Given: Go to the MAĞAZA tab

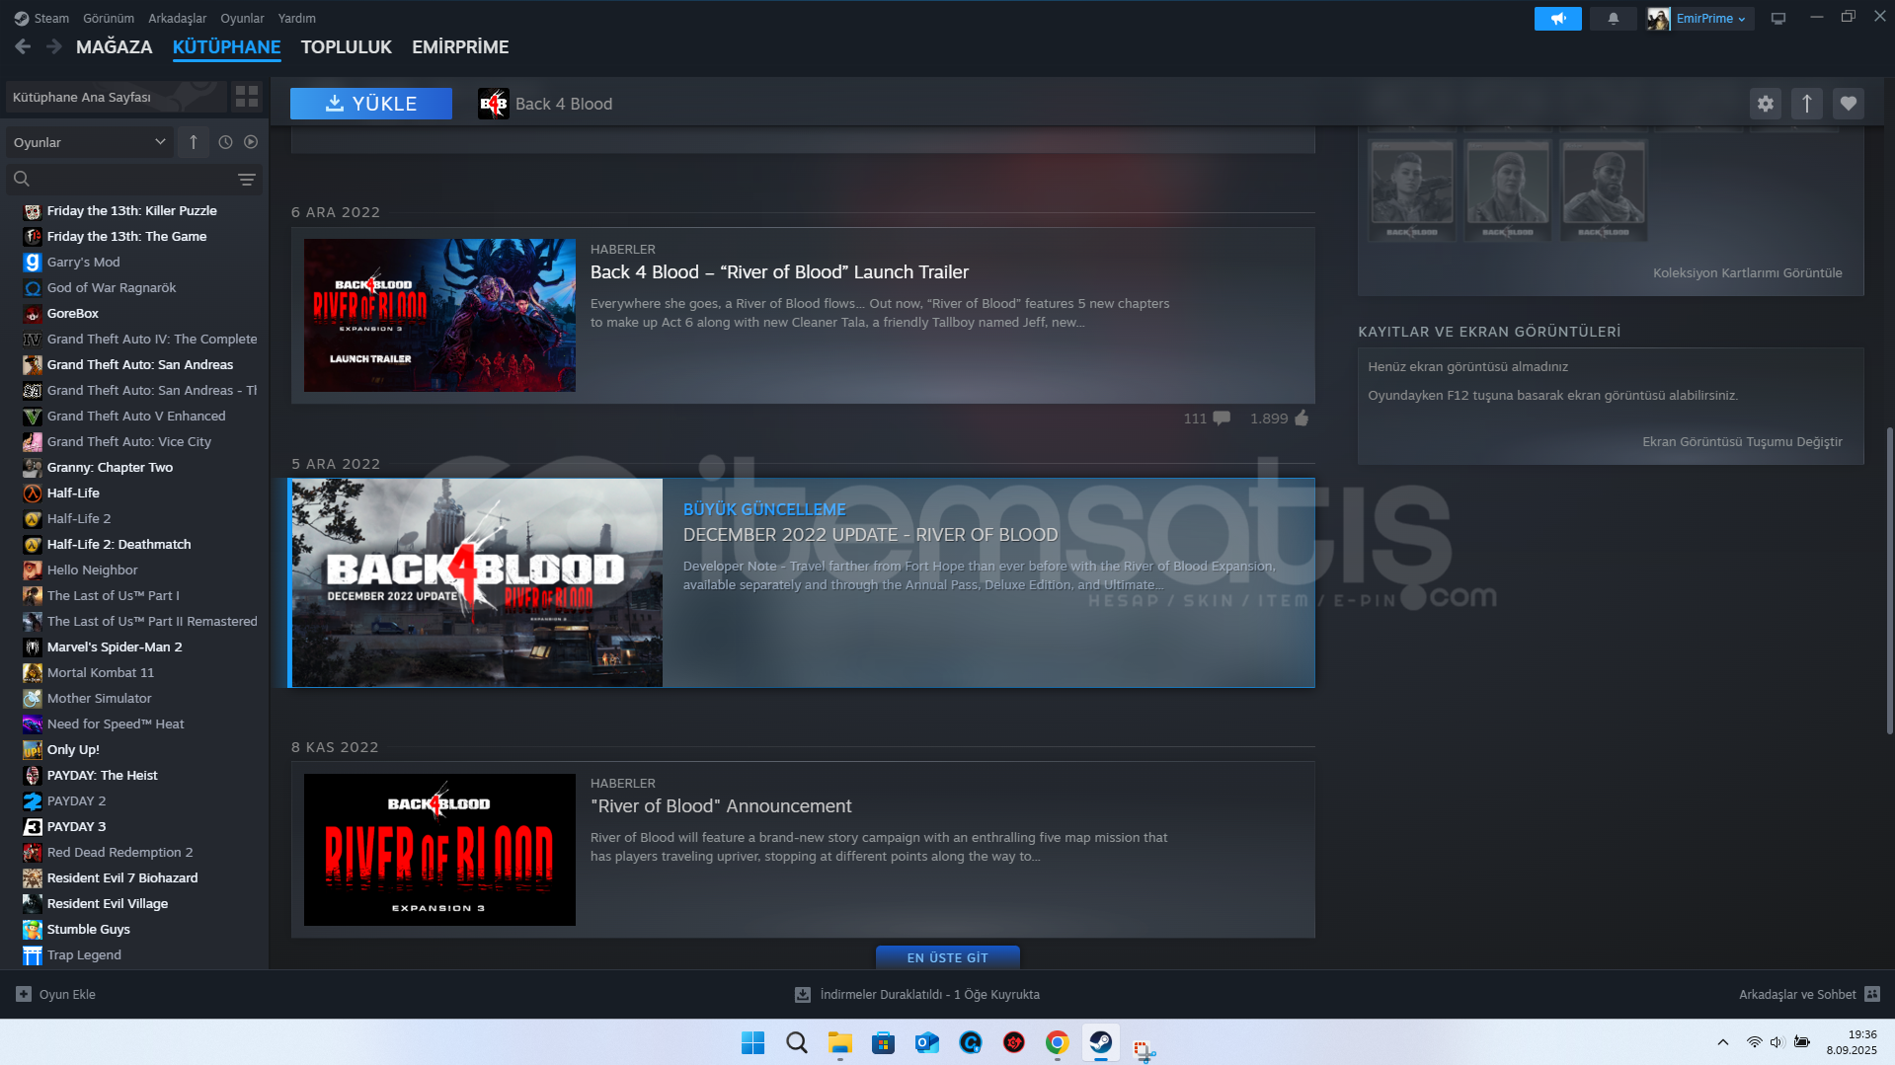Looking at the screenshot, I should point(114,46).
